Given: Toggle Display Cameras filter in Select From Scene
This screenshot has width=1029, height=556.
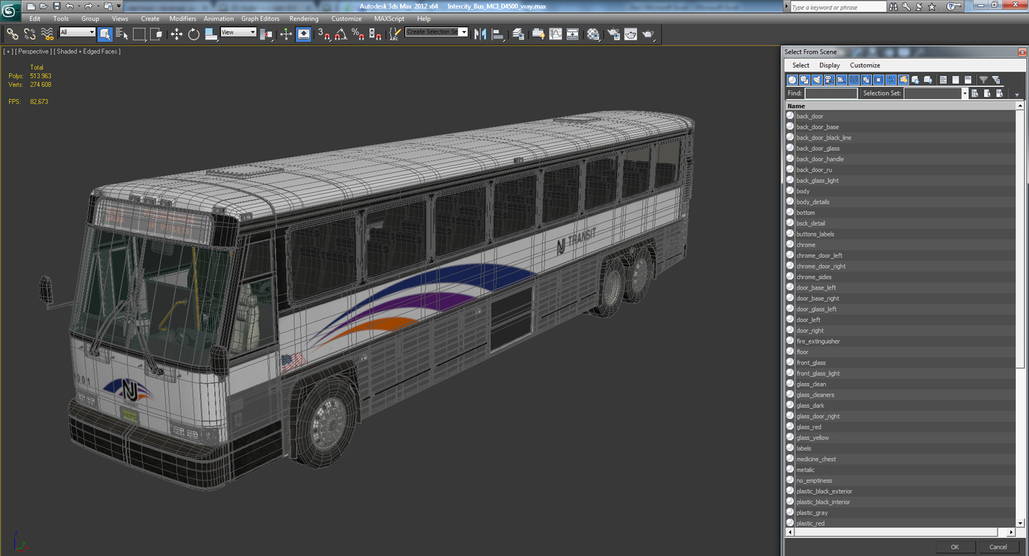Looking at the screenshot, I should (829, 80).
